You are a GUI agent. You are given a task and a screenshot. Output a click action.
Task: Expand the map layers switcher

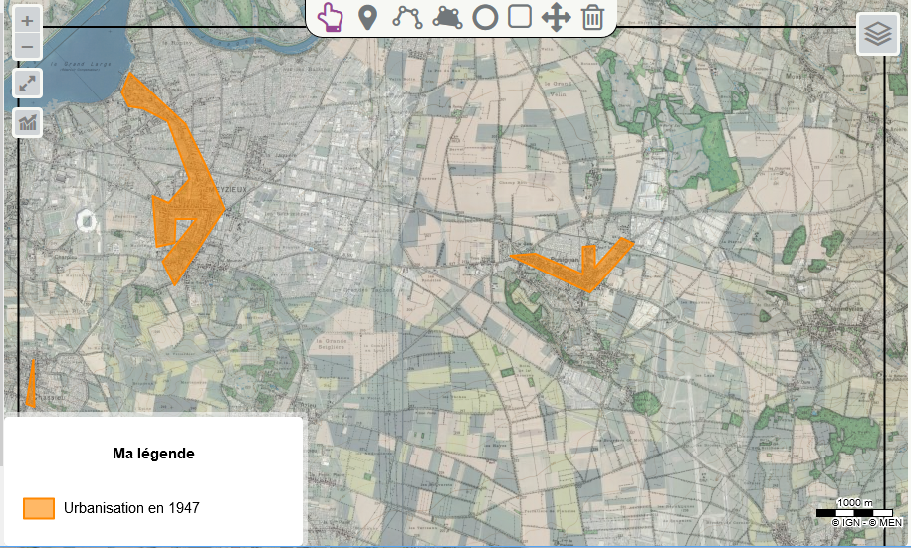pyautogui.click(x=877, y=35)
